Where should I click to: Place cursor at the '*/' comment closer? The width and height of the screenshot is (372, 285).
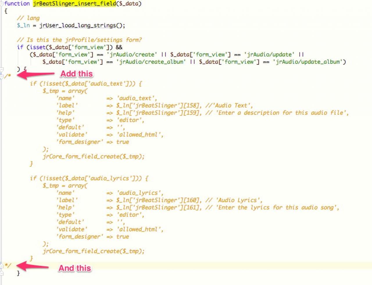click(x=8, y=265)
